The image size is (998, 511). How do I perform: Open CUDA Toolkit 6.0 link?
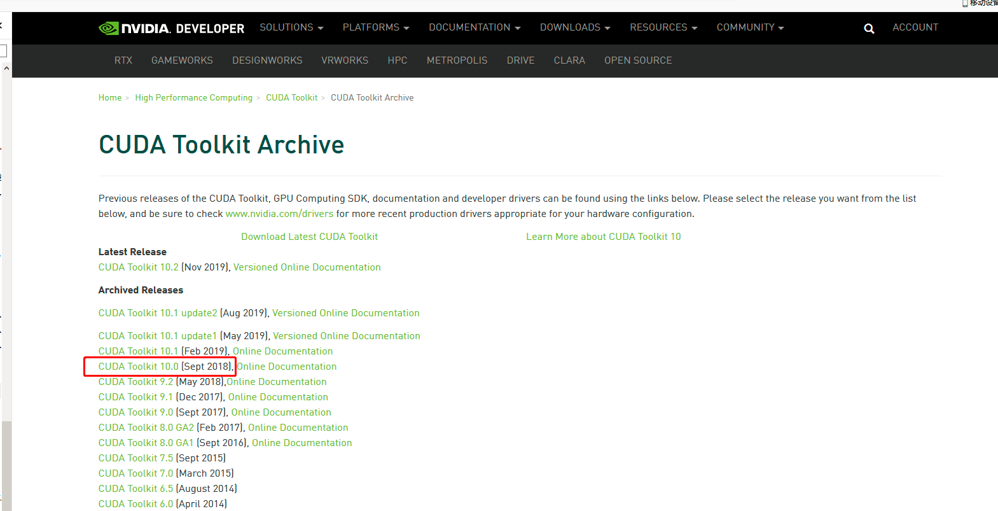click(x=135, y=504)
